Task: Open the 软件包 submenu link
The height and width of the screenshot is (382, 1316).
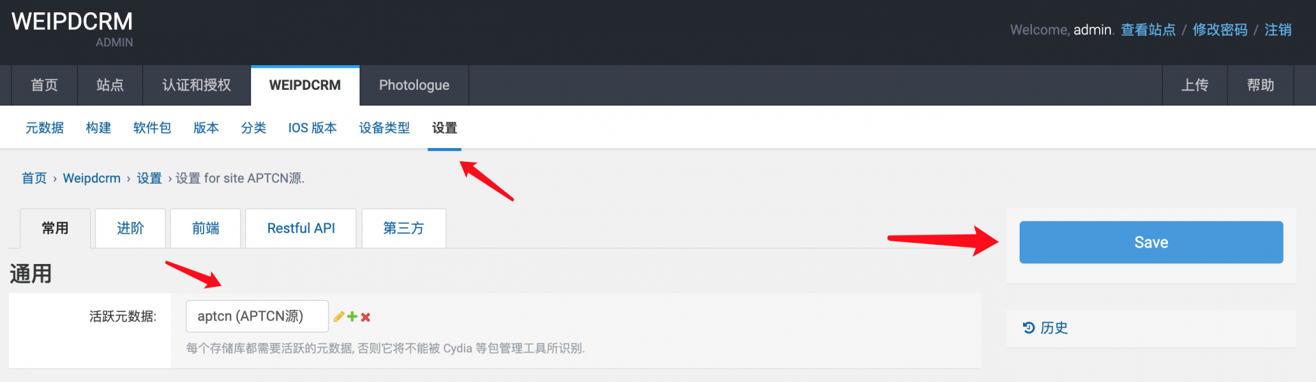Action: pos(152,128)
